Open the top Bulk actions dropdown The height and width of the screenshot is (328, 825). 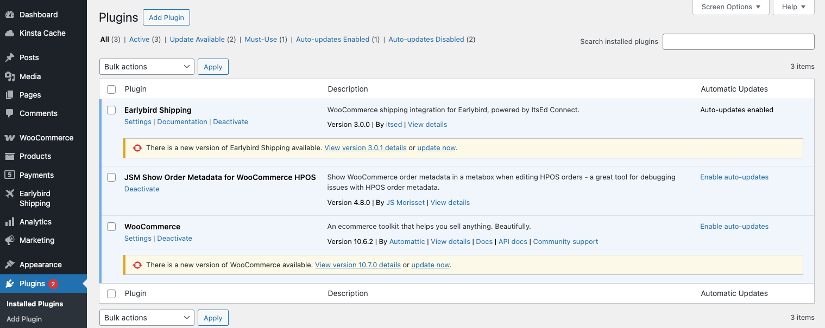click(x=147, y=67)
